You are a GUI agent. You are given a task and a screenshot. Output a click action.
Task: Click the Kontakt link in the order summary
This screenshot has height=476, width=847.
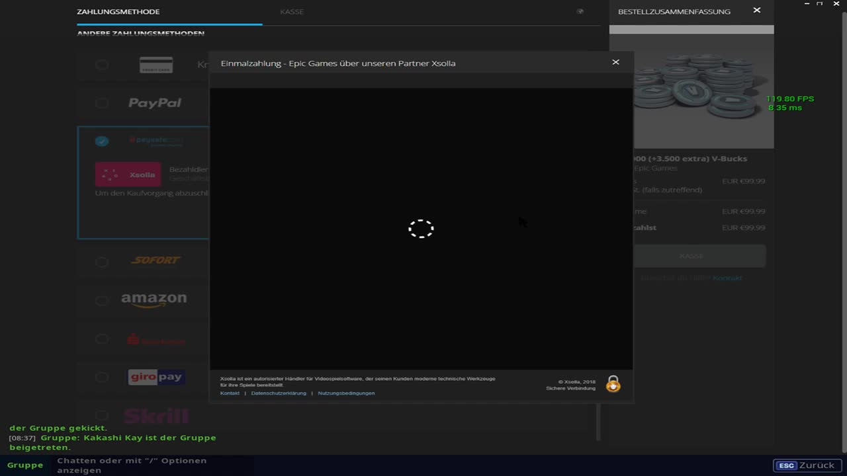point(727,278)
